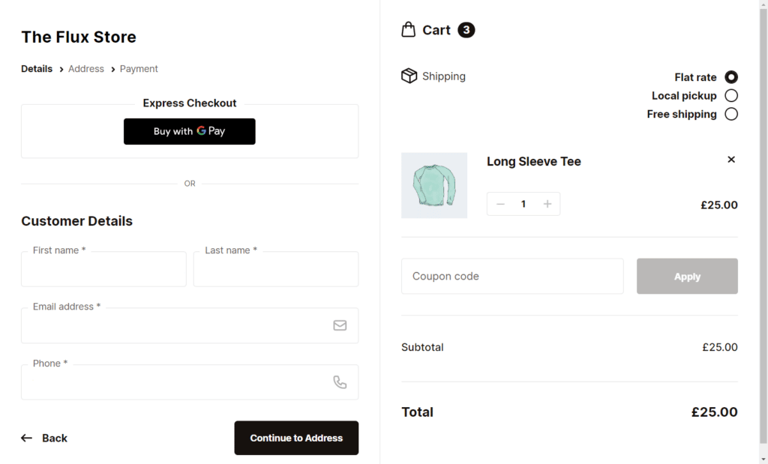Click the phone icon in the phone field
This screenshot has height=464, width=768.
point(340,382)
